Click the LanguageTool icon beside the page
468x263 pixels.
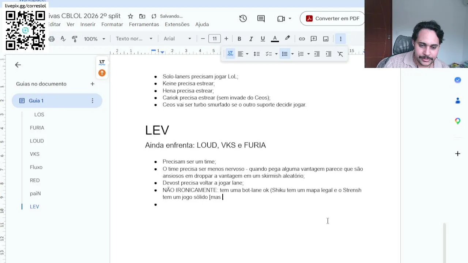pyautogui.click(x=102, y=62)
